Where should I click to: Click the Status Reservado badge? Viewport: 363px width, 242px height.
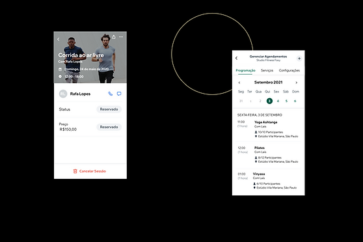109,109
